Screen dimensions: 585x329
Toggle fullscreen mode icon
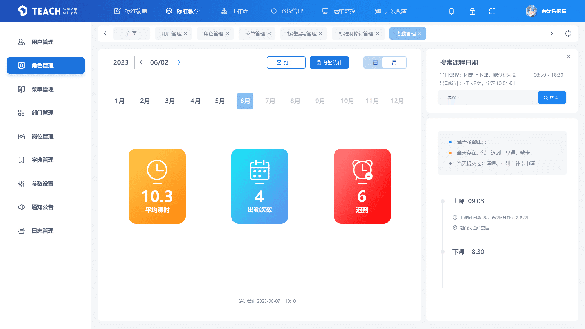pyautogui.click(x=492, y=11)
